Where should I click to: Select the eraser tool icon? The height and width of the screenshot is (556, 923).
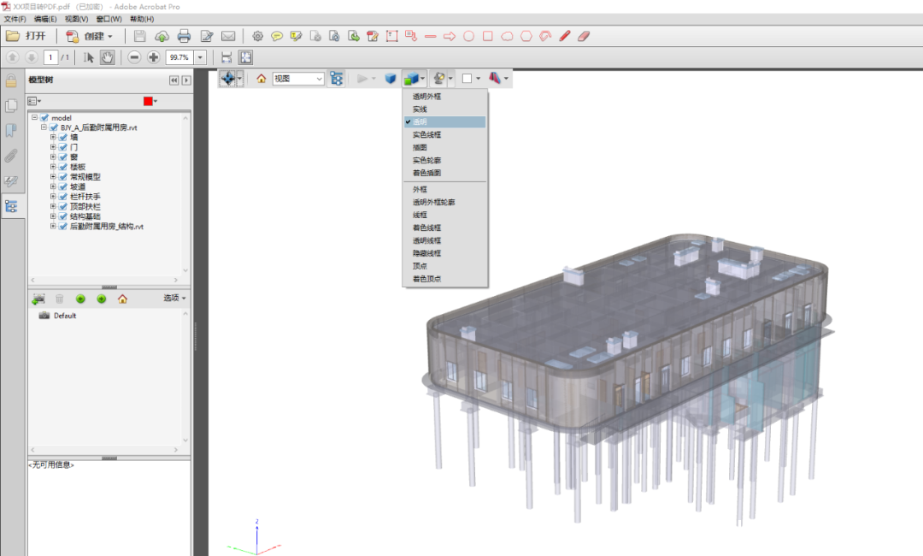(x=585, y=36)
